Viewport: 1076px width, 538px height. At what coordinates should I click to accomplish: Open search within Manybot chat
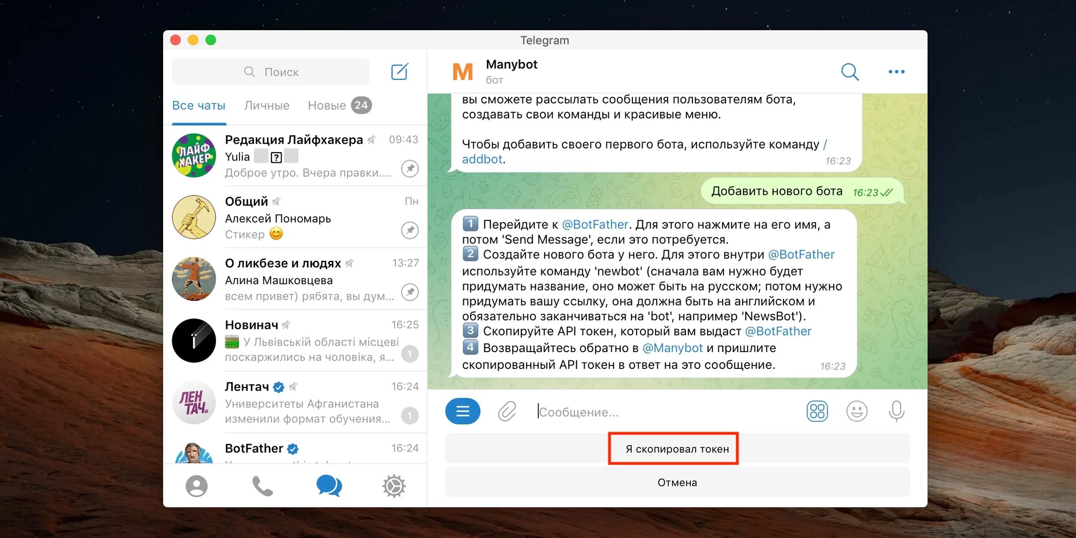pyautogui.click(x=850, y=72)
